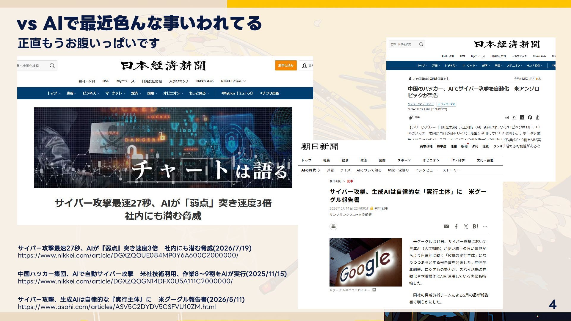Open 日経会社情報 in the large Nikkei page
Image resolution: width=571 pixels, height=321 pixels.
[152, 81]
